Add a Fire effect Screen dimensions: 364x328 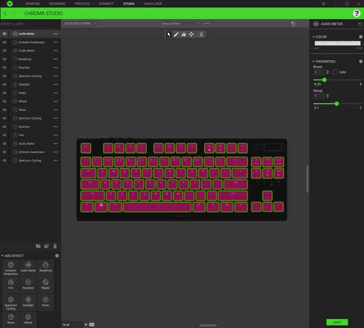[11, 285]
